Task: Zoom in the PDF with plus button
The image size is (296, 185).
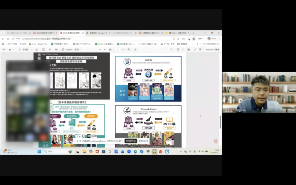Action: (105, 49)
